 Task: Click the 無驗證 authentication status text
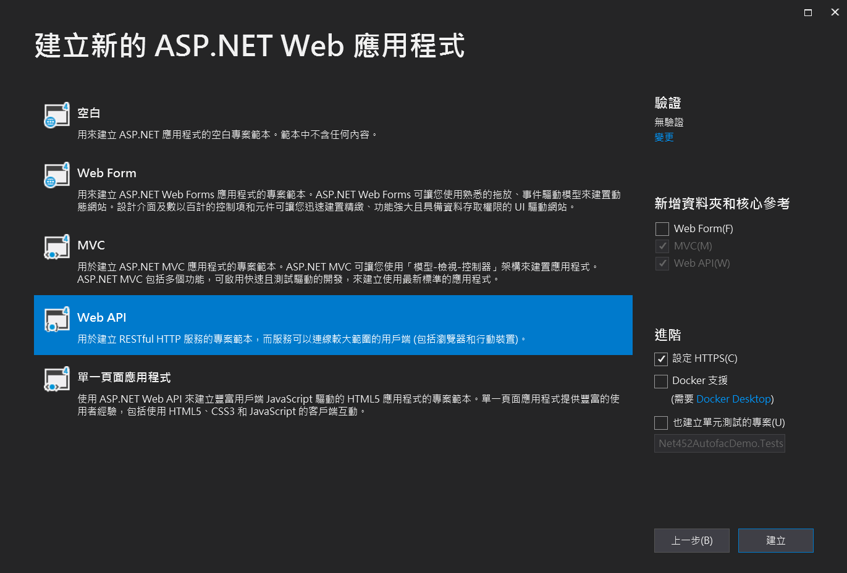click(x=669, y=122)
